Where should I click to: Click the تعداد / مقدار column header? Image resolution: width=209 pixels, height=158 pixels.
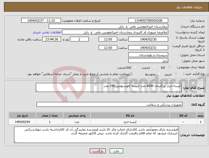pyautogui.click(x=50, y=115)
